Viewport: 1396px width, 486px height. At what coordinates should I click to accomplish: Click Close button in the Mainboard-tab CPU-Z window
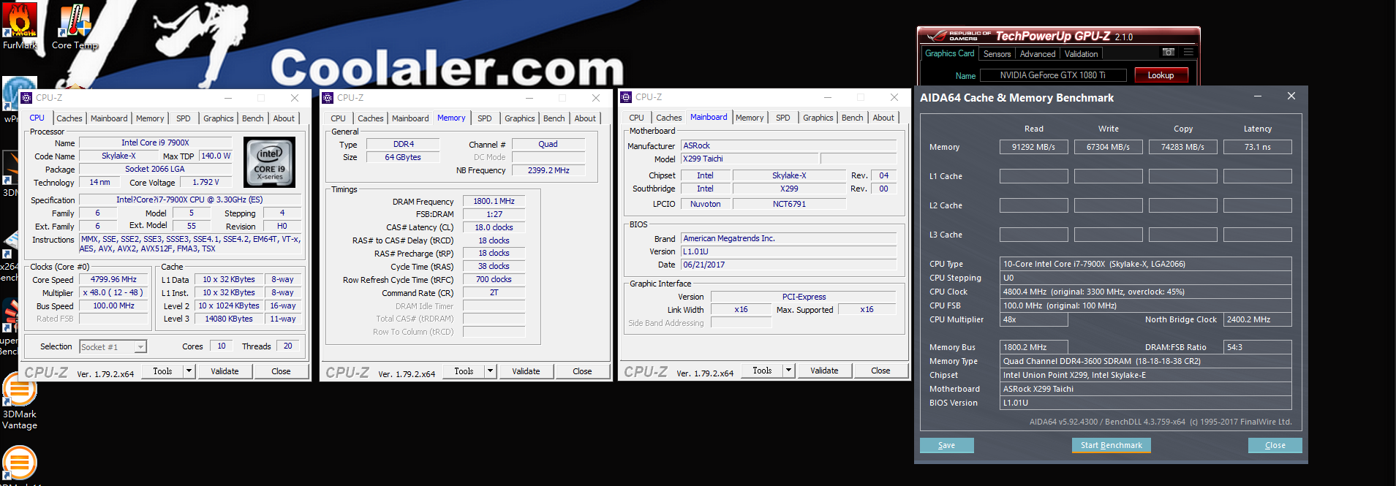click(x=880, y=371)
